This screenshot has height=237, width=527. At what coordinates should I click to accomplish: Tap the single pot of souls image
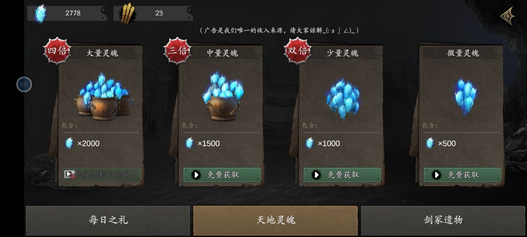pyautogui.click(x=223, y=96)
